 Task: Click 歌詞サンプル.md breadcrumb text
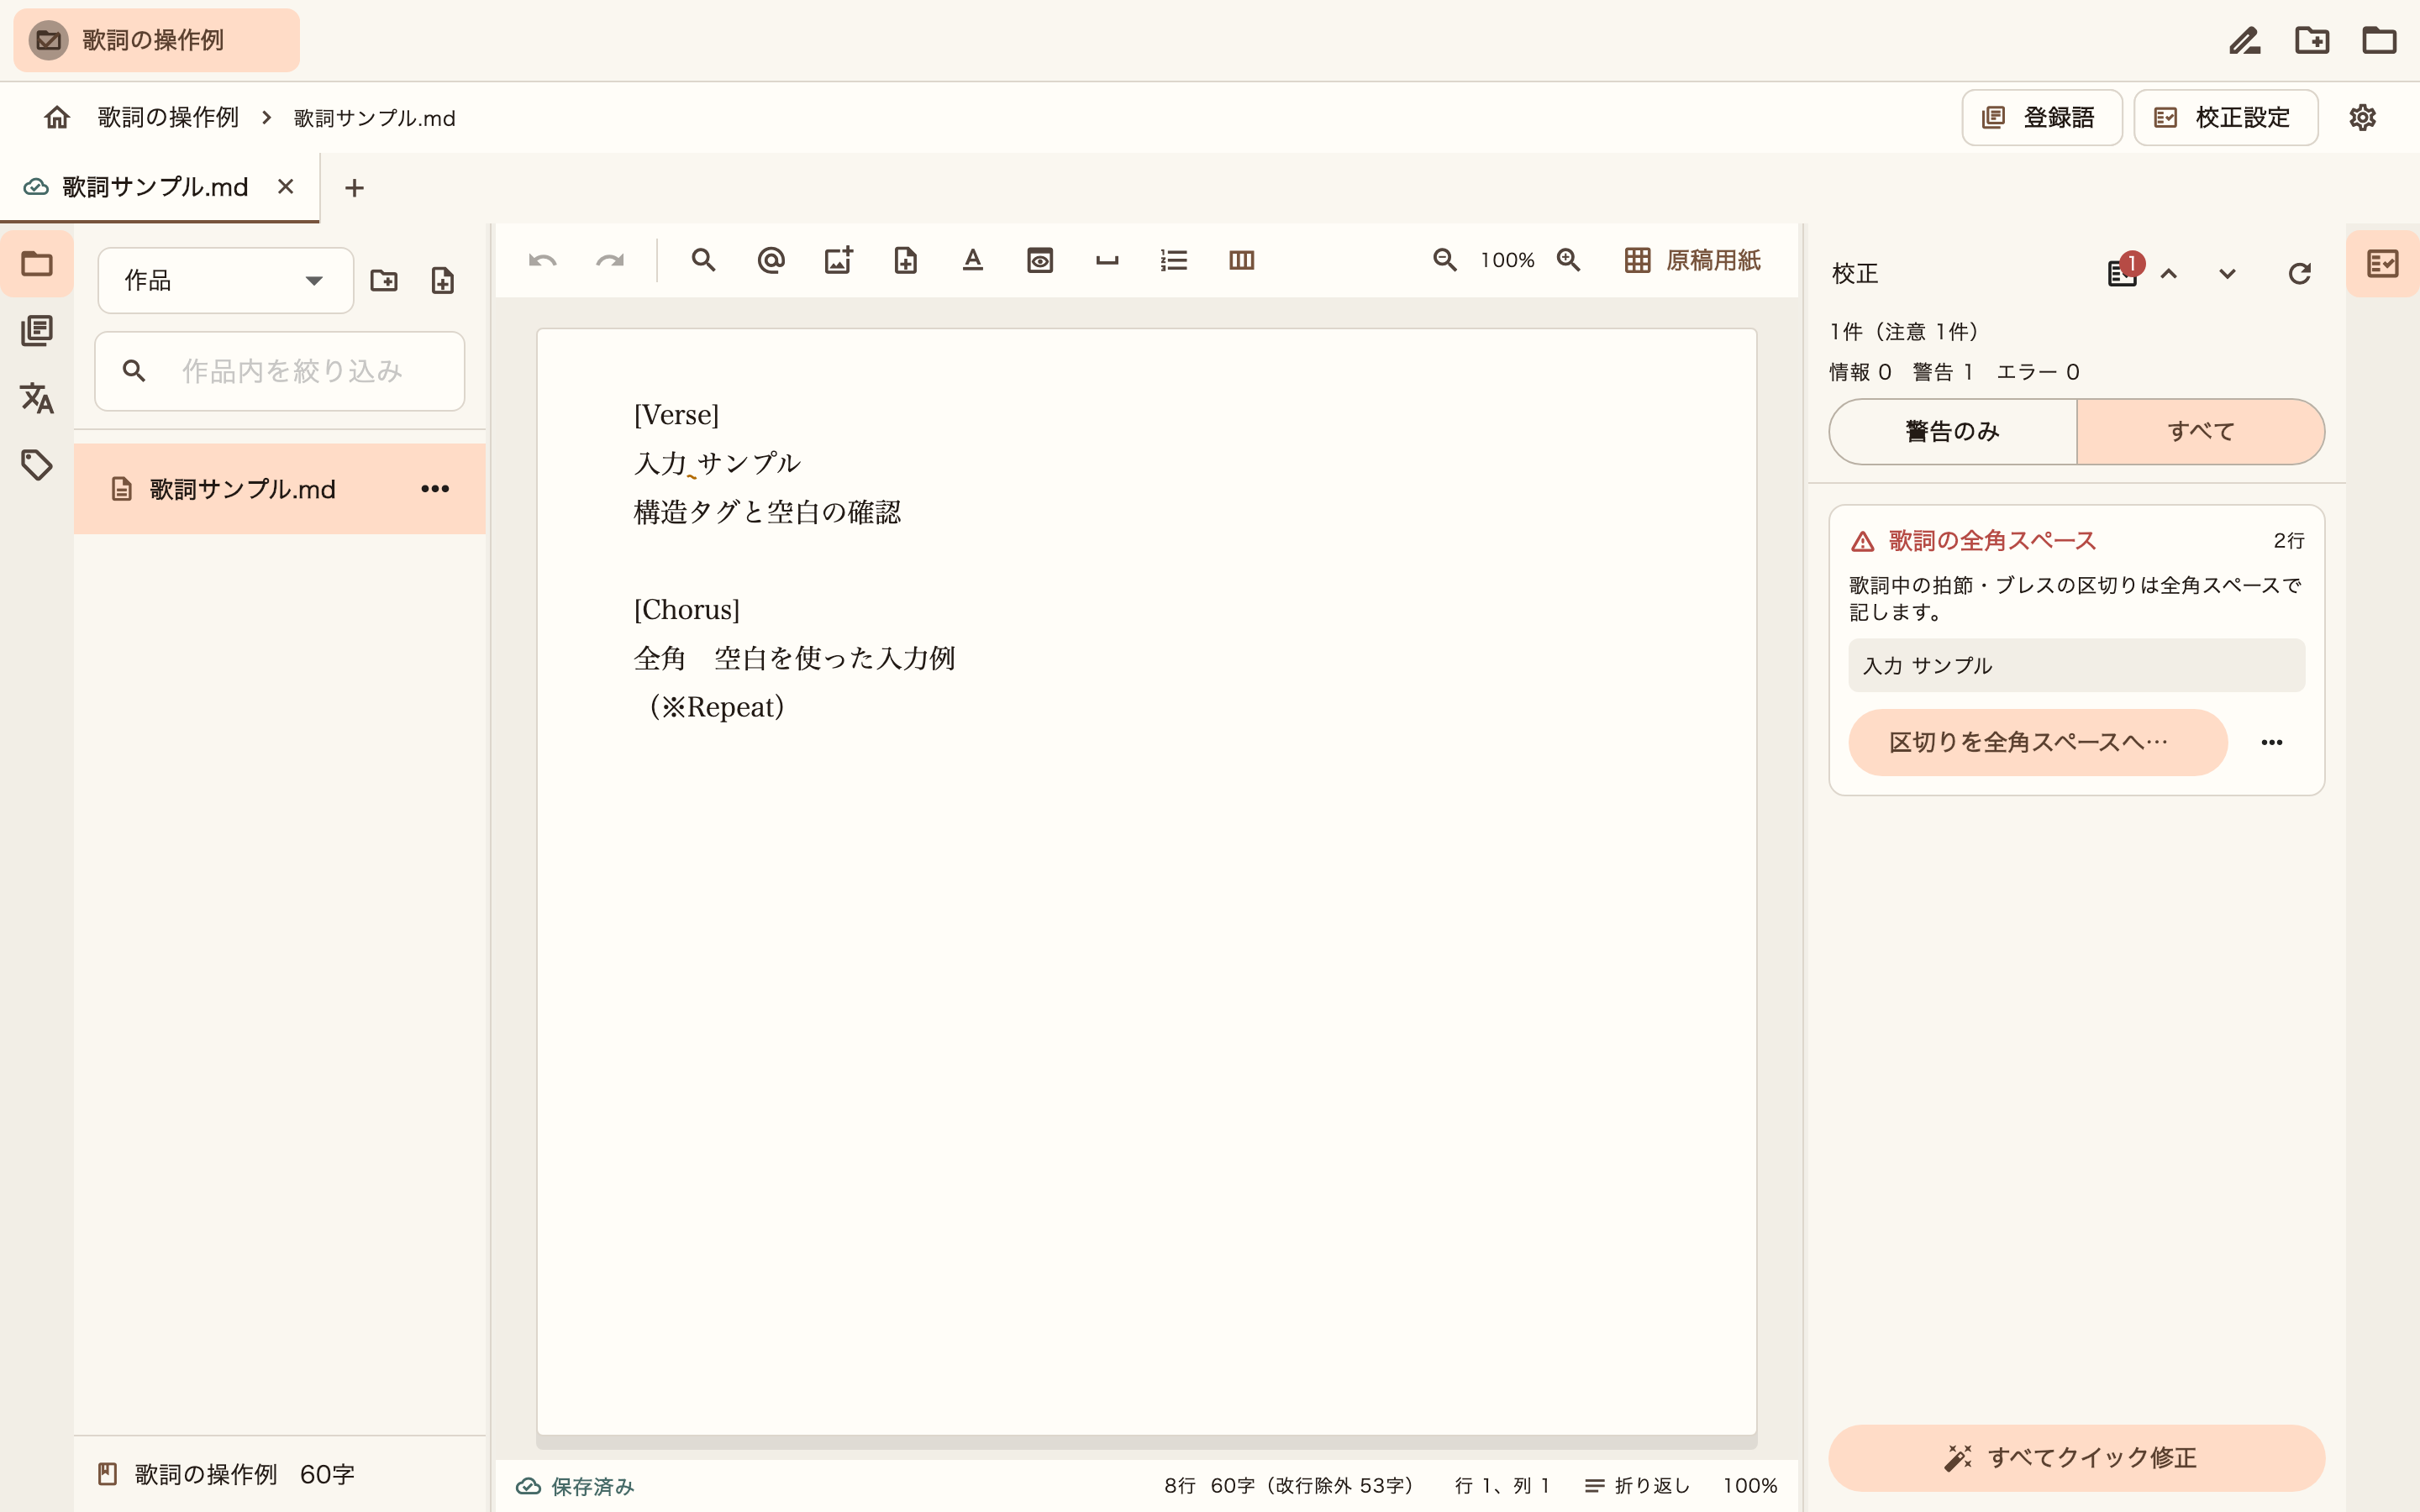click(x=375, y=118)
